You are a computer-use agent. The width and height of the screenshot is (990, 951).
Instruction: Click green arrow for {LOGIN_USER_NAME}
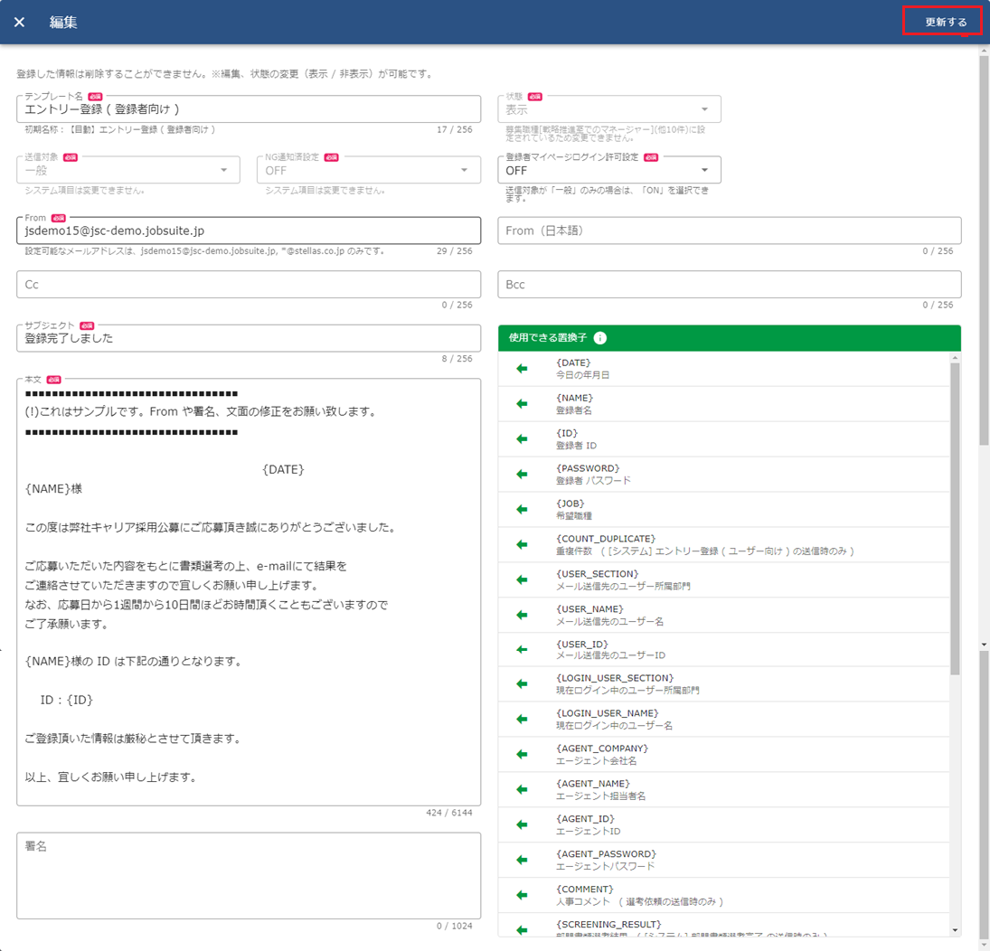click(522, 720)
